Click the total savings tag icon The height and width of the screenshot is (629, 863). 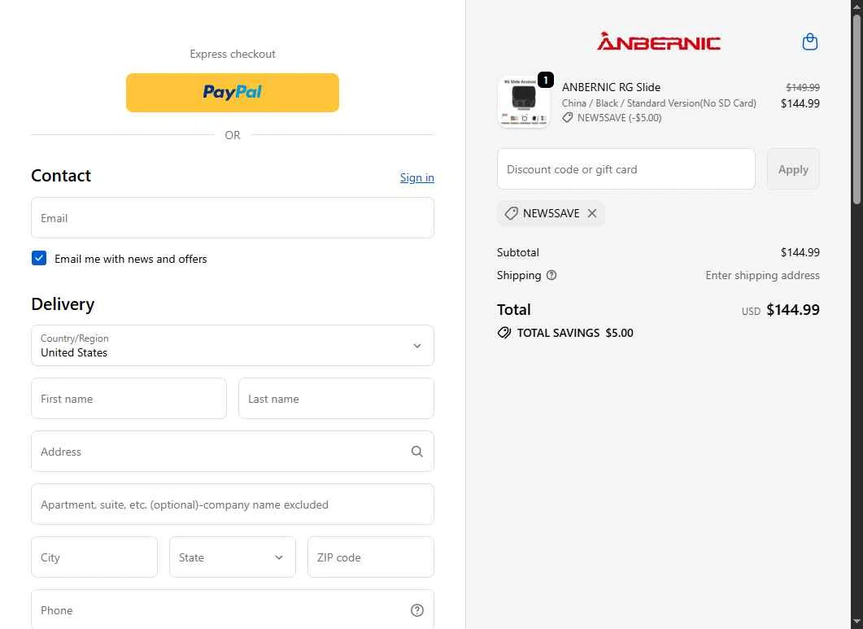point(504,333)
